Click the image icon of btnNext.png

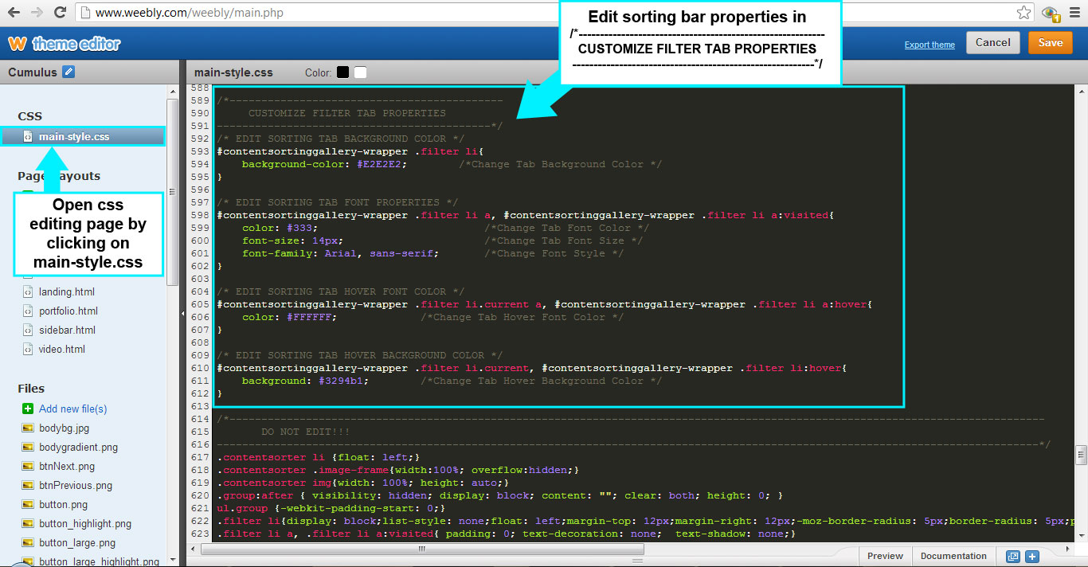28,467
